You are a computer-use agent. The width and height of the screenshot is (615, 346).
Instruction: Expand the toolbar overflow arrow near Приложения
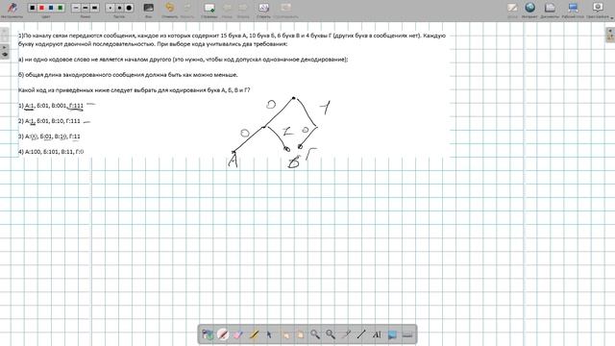pyautogui.click(x=612, y=18)
